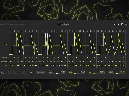Change the 1x division on step 8
The height and width of the screenshot is (96, 129).
pos(36,62)
